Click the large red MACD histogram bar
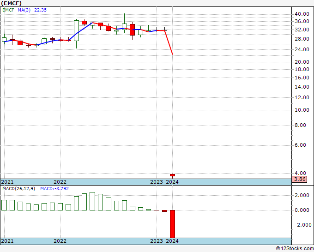Viewport: 314px width, 252px height. (172, 224)
